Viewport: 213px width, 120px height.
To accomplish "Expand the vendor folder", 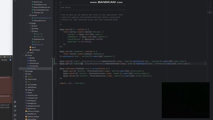I will point(24,77).
